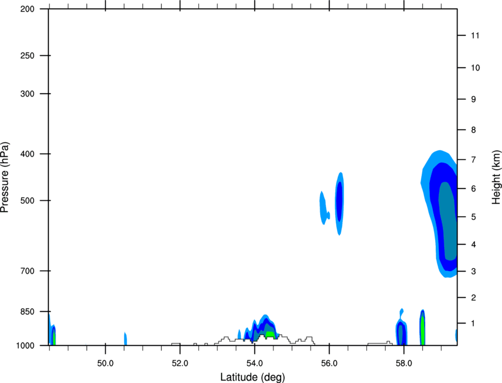The height and width of the screenshot is (383, 502).
Task: Click the 'Height (km)' axis title
Action: click(x=496, y=177)
